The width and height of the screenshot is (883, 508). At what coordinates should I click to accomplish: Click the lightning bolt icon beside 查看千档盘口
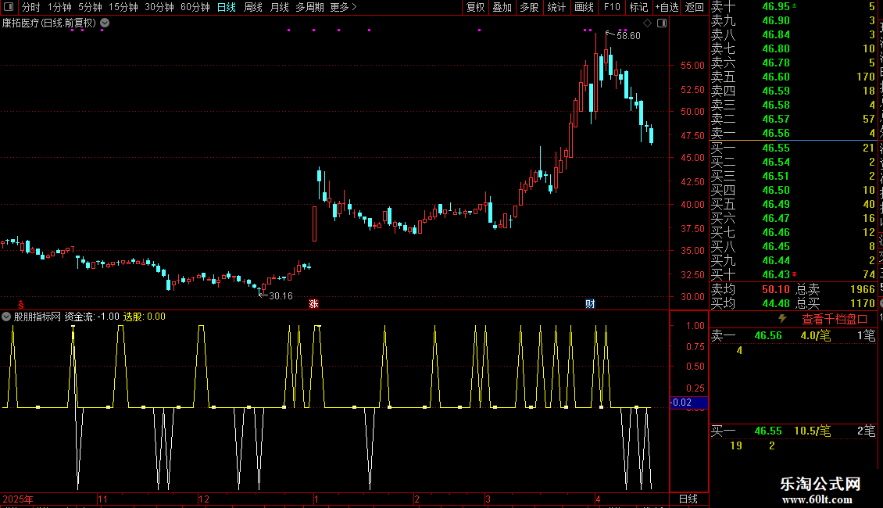782,319
